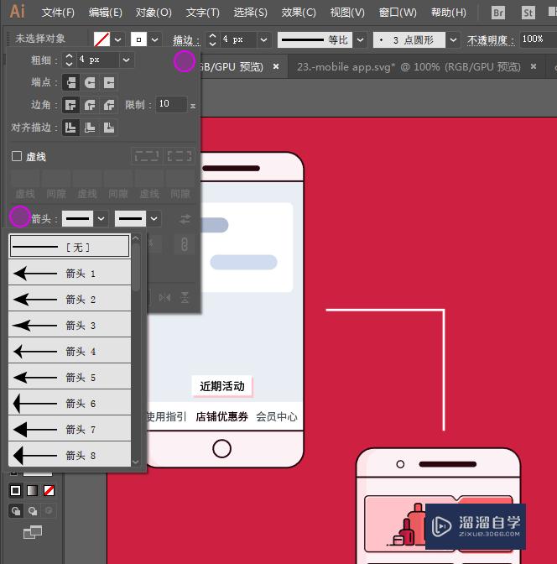Switch to 23.-mobile app.svg tab
Viewport: 557px width, 564px height.
click(409, 67)
